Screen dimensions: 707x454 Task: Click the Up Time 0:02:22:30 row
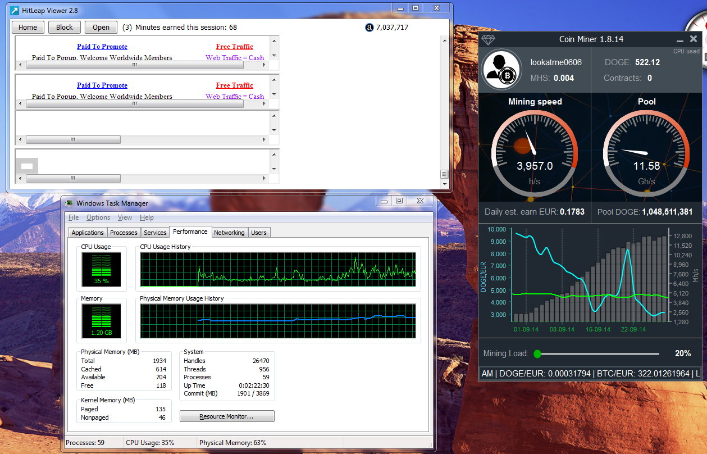coord(226,385)
